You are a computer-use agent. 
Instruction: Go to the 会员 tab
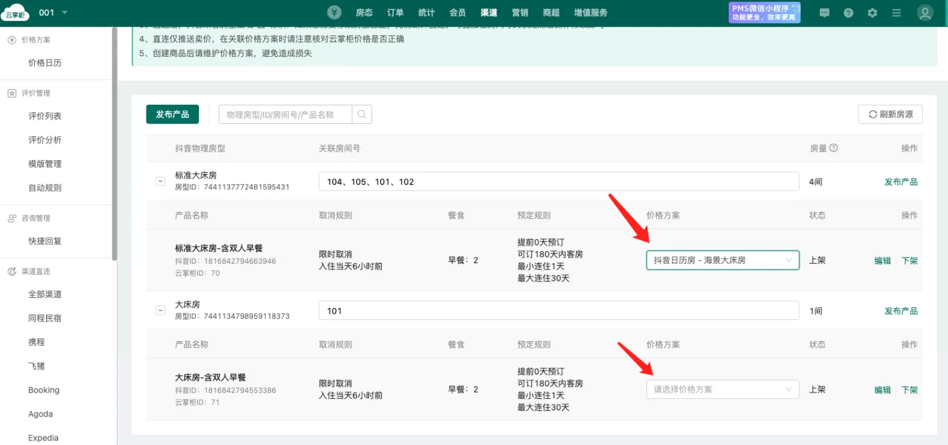click(x=458, y=13)
